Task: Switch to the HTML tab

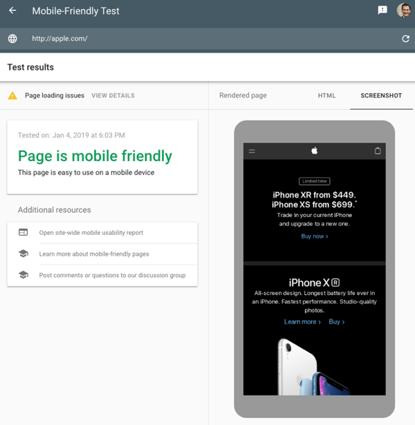Action: pos(326,95)
